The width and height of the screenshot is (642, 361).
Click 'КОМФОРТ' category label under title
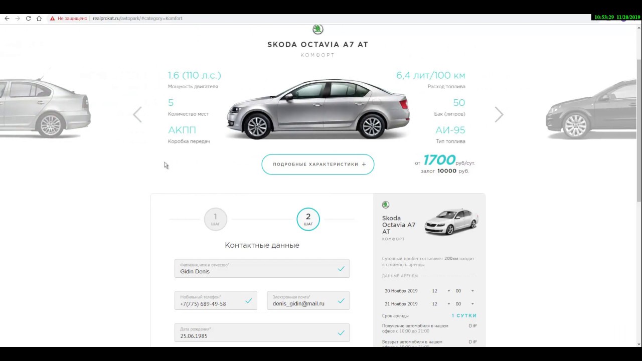(x=318, y=55)
